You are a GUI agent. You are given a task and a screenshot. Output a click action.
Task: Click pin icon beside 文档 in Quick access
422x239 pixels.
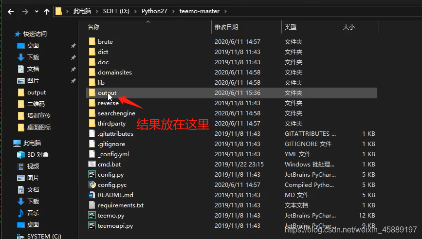coord(73,69)
